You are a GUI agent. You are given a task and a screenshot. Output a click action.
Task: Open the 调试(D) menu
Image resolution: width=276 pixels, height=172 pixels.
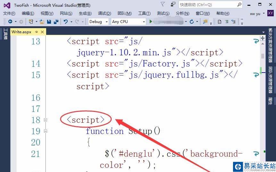[105, 13]
